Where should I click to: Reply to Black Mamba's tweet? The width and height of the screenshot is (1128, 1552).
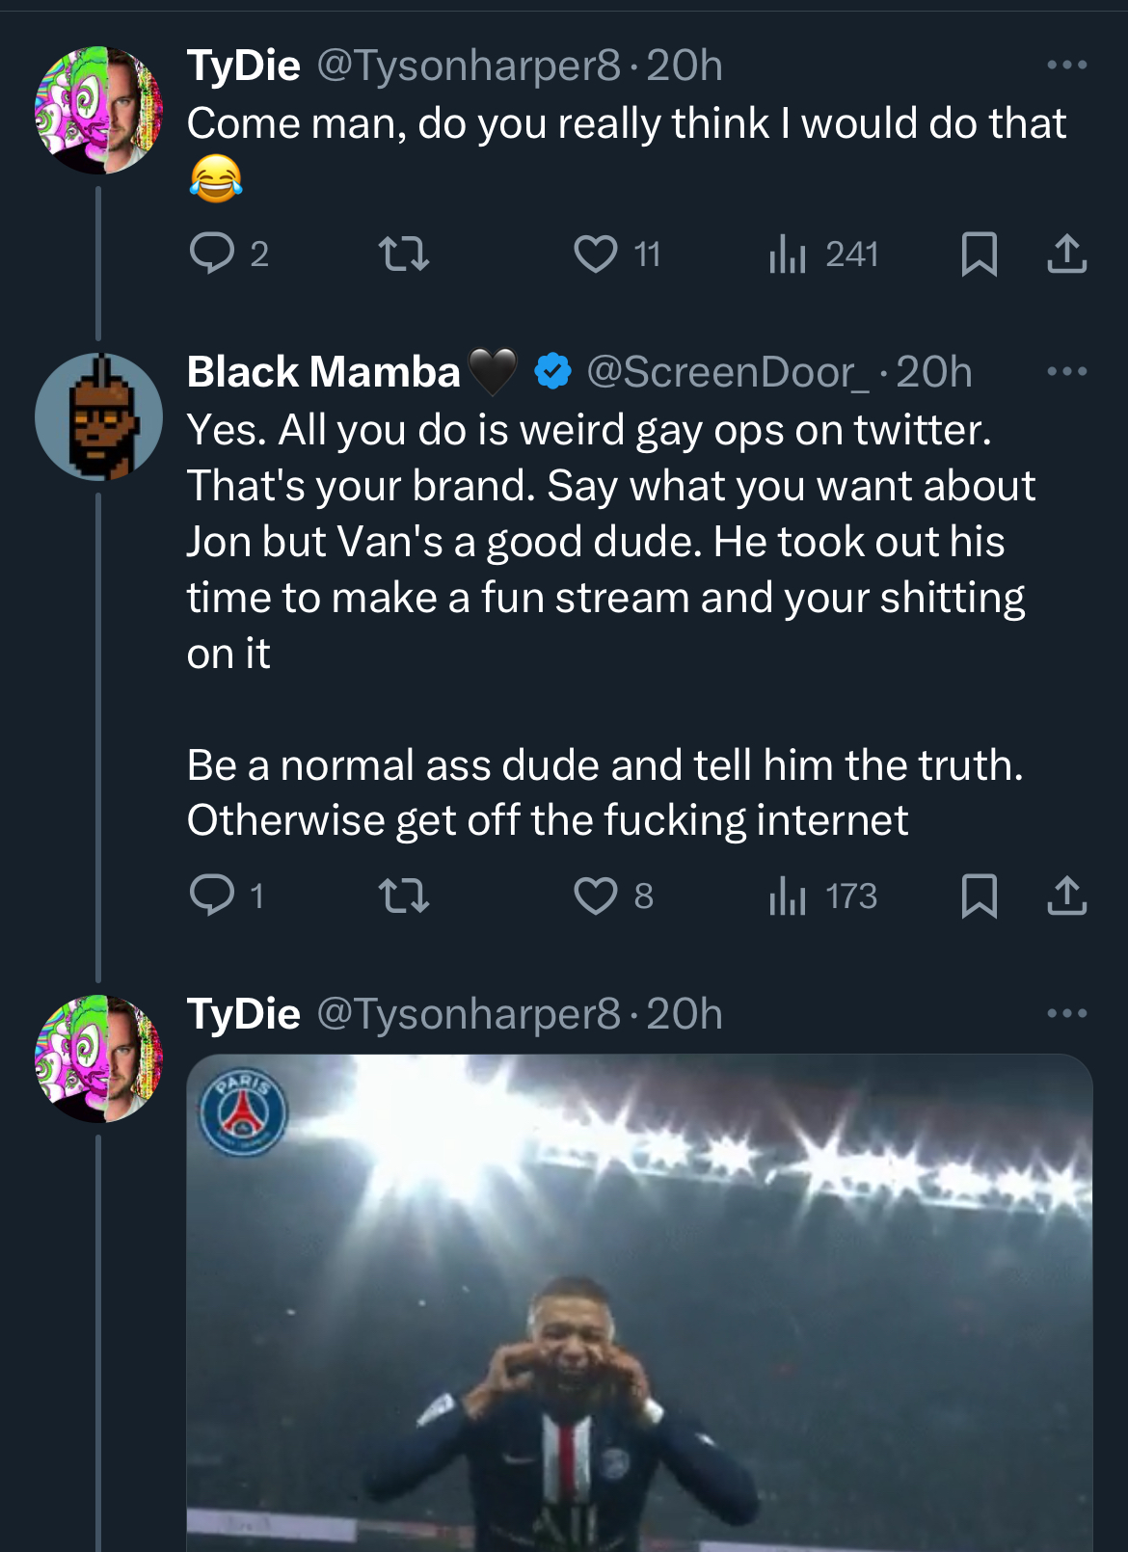click(212, 896)
